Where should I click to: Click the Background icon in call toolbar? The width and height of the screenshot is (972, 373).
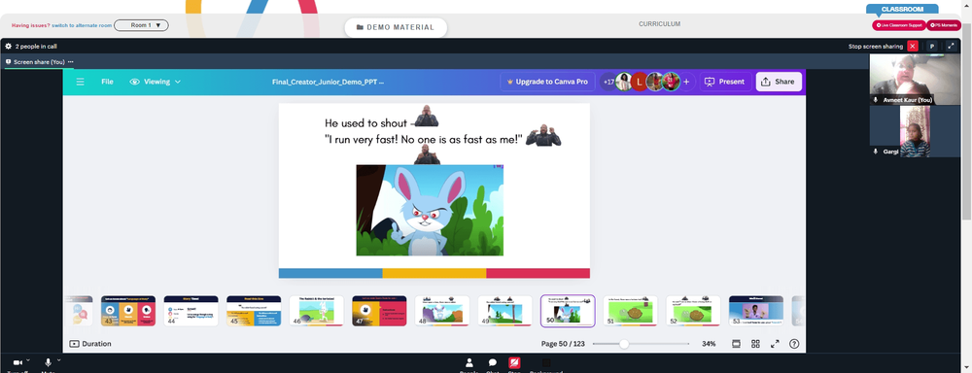pos(546,363)
